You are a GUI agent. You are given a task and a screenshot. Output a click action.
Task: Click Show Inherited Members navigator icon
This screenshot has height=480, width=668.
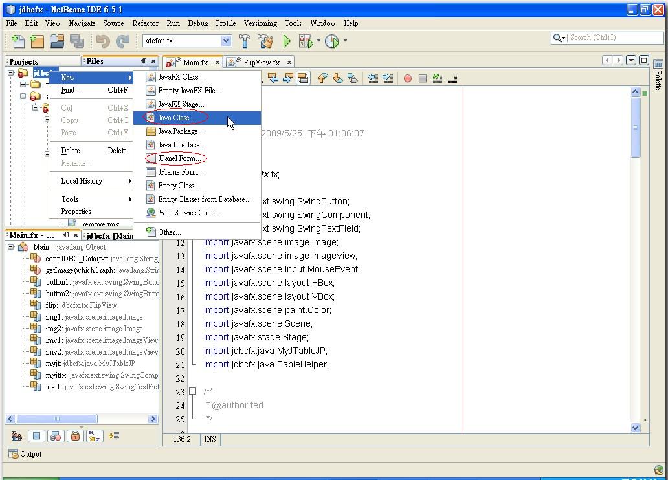click(17, 436)
